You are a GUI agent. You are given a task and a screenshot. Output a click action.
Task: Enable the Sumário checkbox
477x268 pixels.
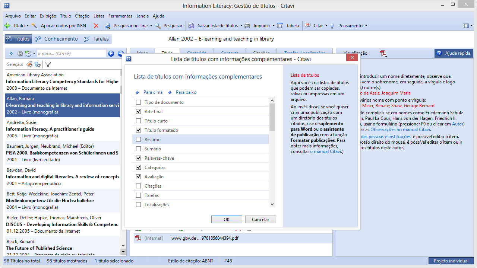[139, 149]
